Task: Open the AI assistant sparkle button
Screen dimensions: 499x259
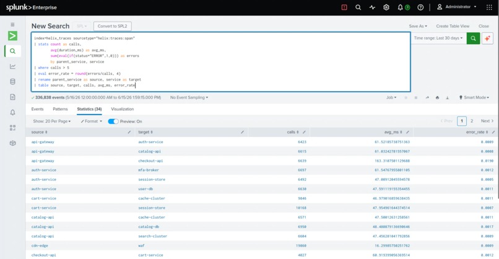Action: click(487, 38)
